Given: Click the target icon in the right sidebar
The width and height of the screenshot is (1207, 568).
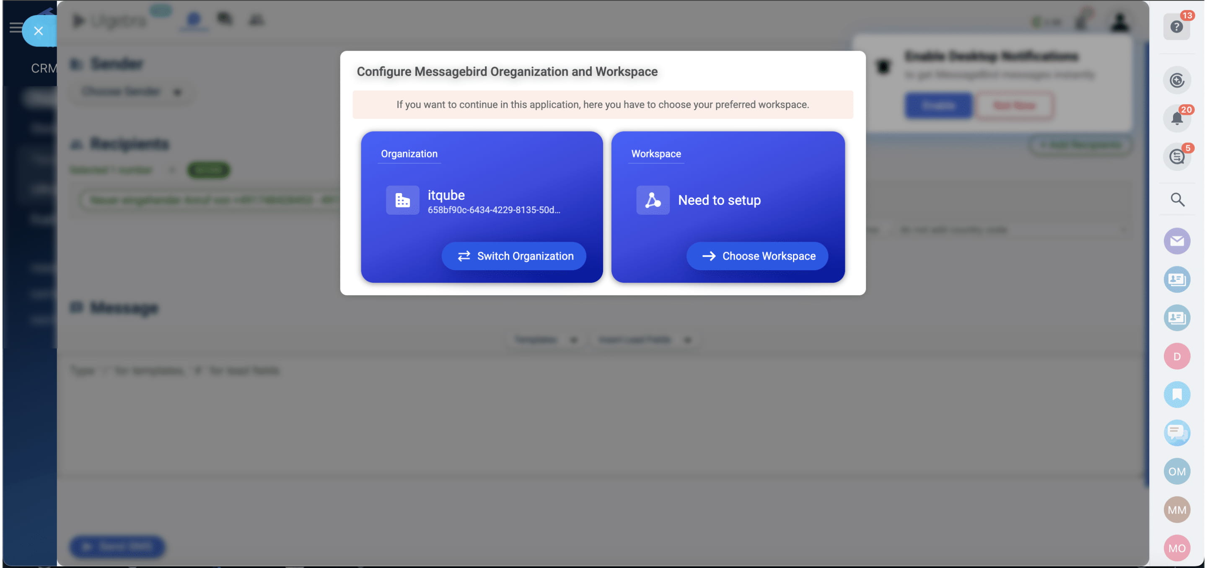Looking at the screenshot, I should tap(1176, 80).
